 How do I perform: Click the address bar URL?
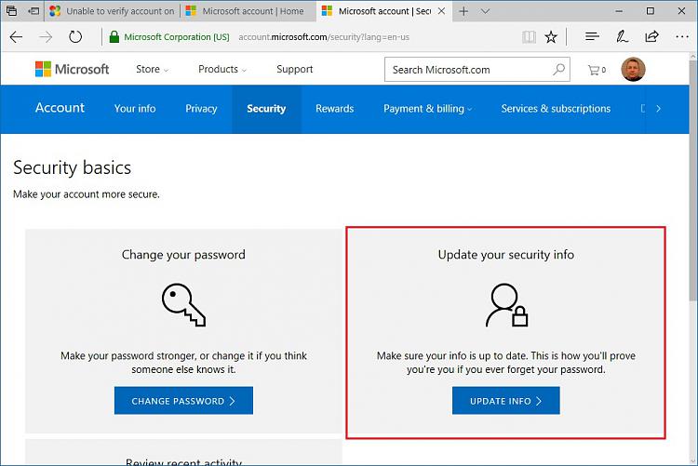pyautogui.click(x=324, y=37)
